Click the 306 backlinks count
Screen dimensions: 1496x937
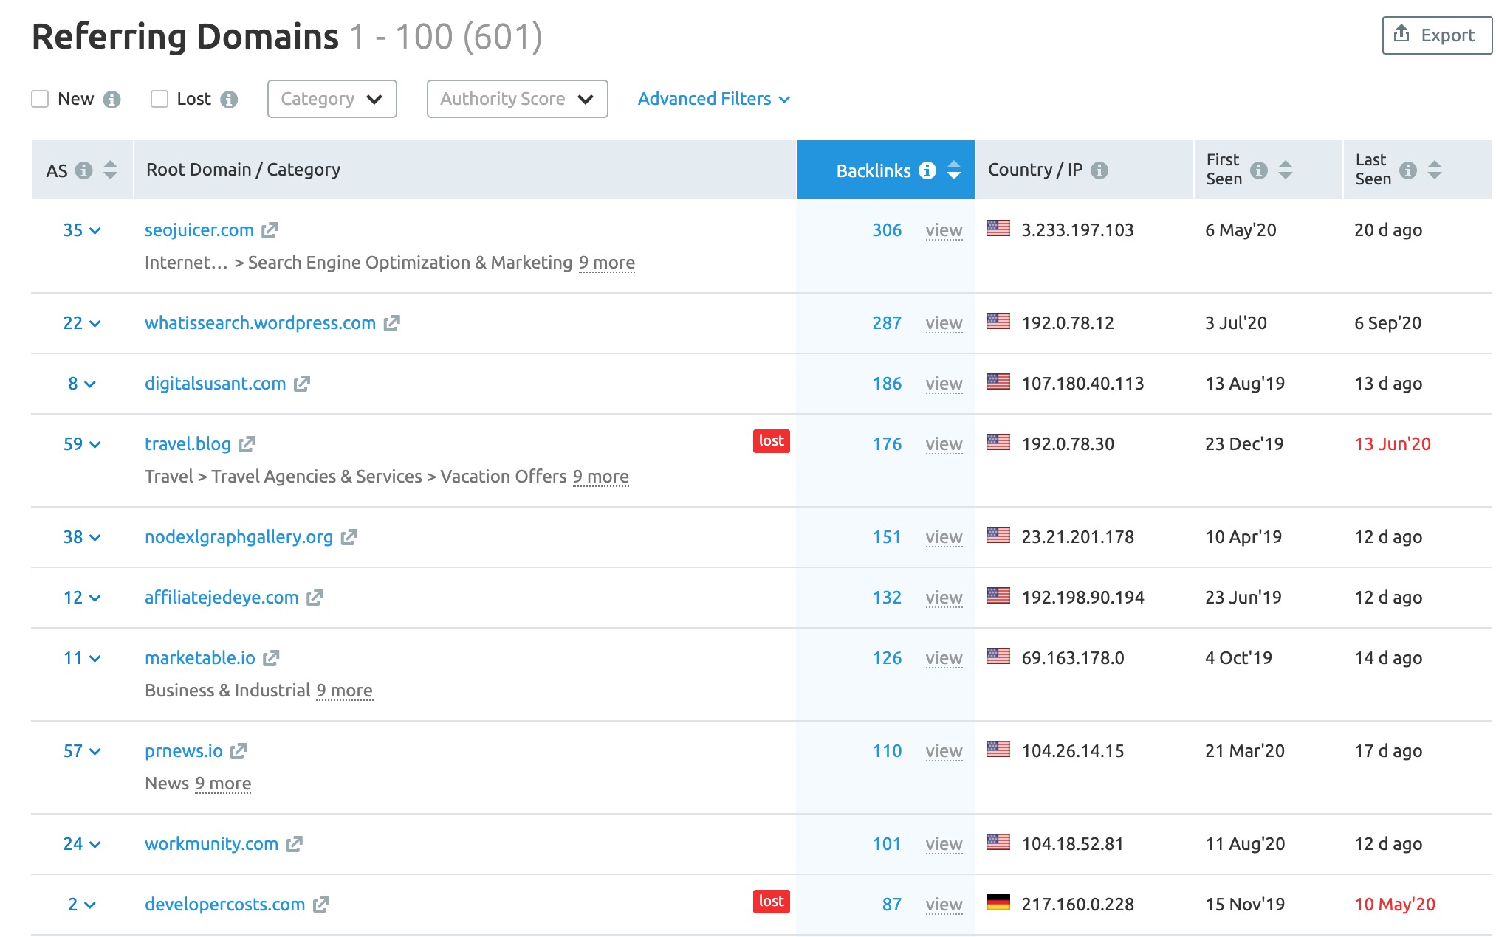887,230
